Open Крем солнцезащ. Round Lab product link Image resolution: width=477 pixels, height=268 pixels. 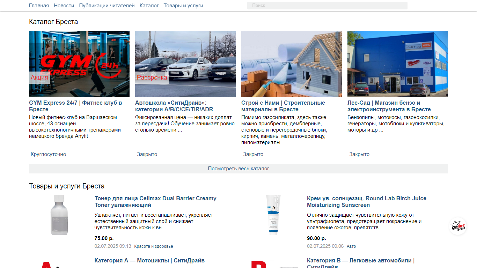(367, 202)
